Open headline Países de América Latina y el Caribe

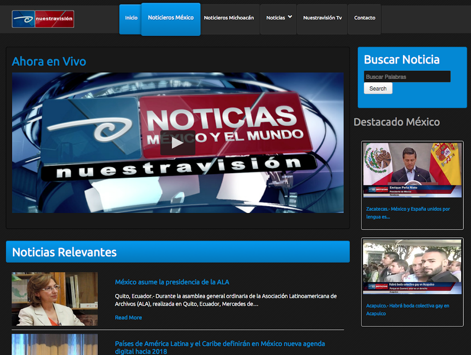[x=220, y=347]
